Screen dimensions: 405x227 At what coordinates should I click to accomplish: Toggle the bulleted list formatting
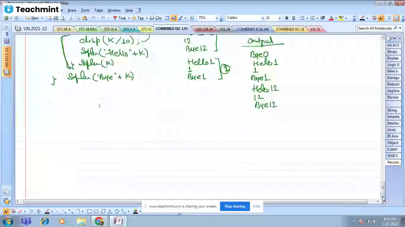click(302, 18)
